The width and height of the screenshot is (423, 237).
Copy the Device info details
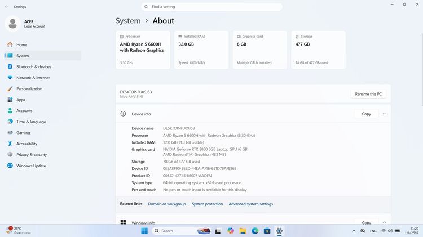[x=366, y=114]
